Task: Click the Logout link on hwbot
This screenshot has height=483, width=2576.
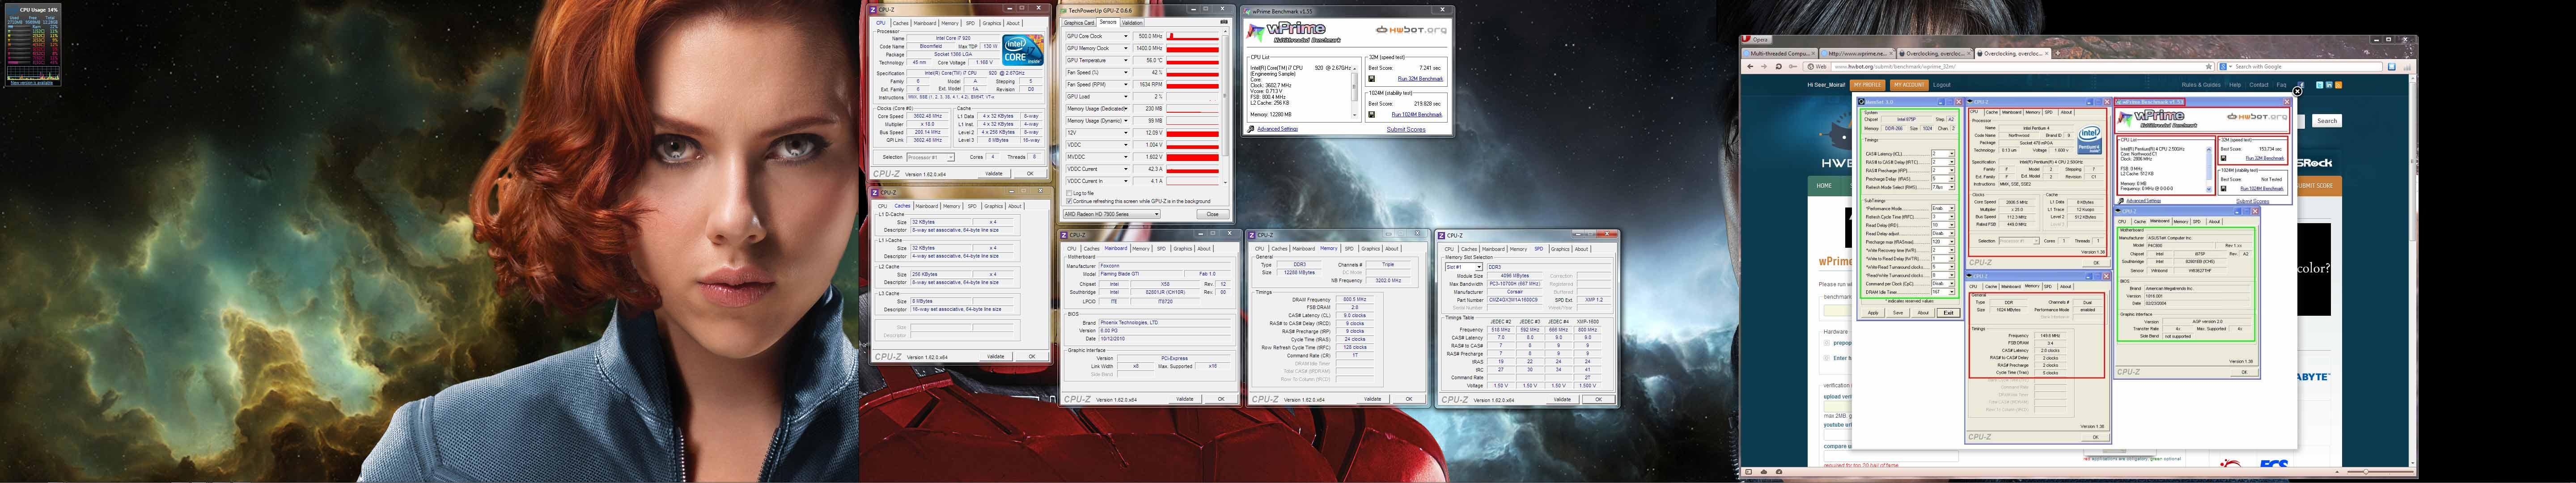Action: (x=1942, y=85)
